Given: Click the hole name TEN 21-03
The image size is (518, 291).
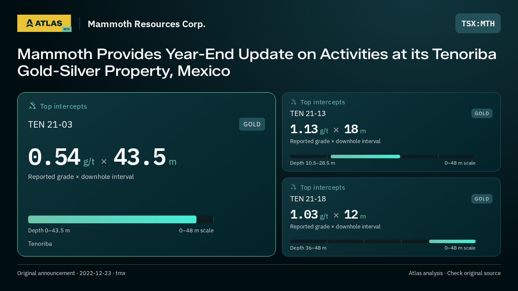Looking at the screenshot, I should (x=50, y=125).
